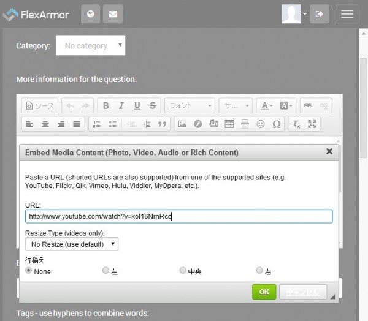Choose the 中央 (center) alignment radio
Screen dimensions: 368x321
[x=183, y=270]
